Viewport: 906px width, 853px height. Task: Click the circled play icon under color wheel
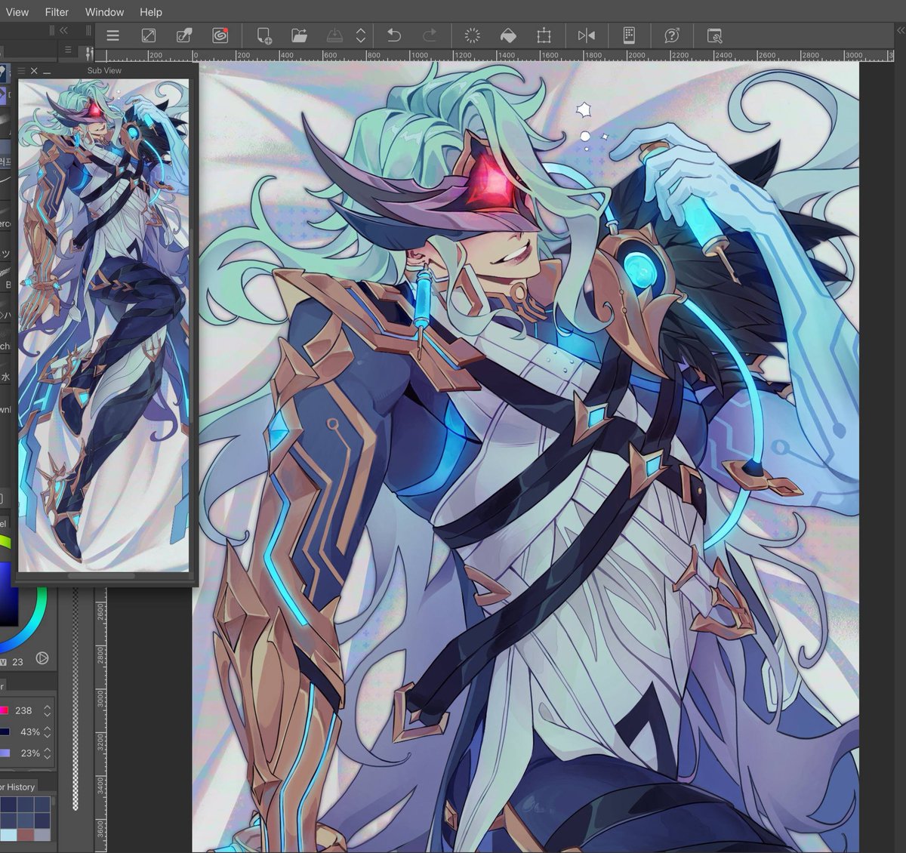pyautogui.click(x=42, y=658)
